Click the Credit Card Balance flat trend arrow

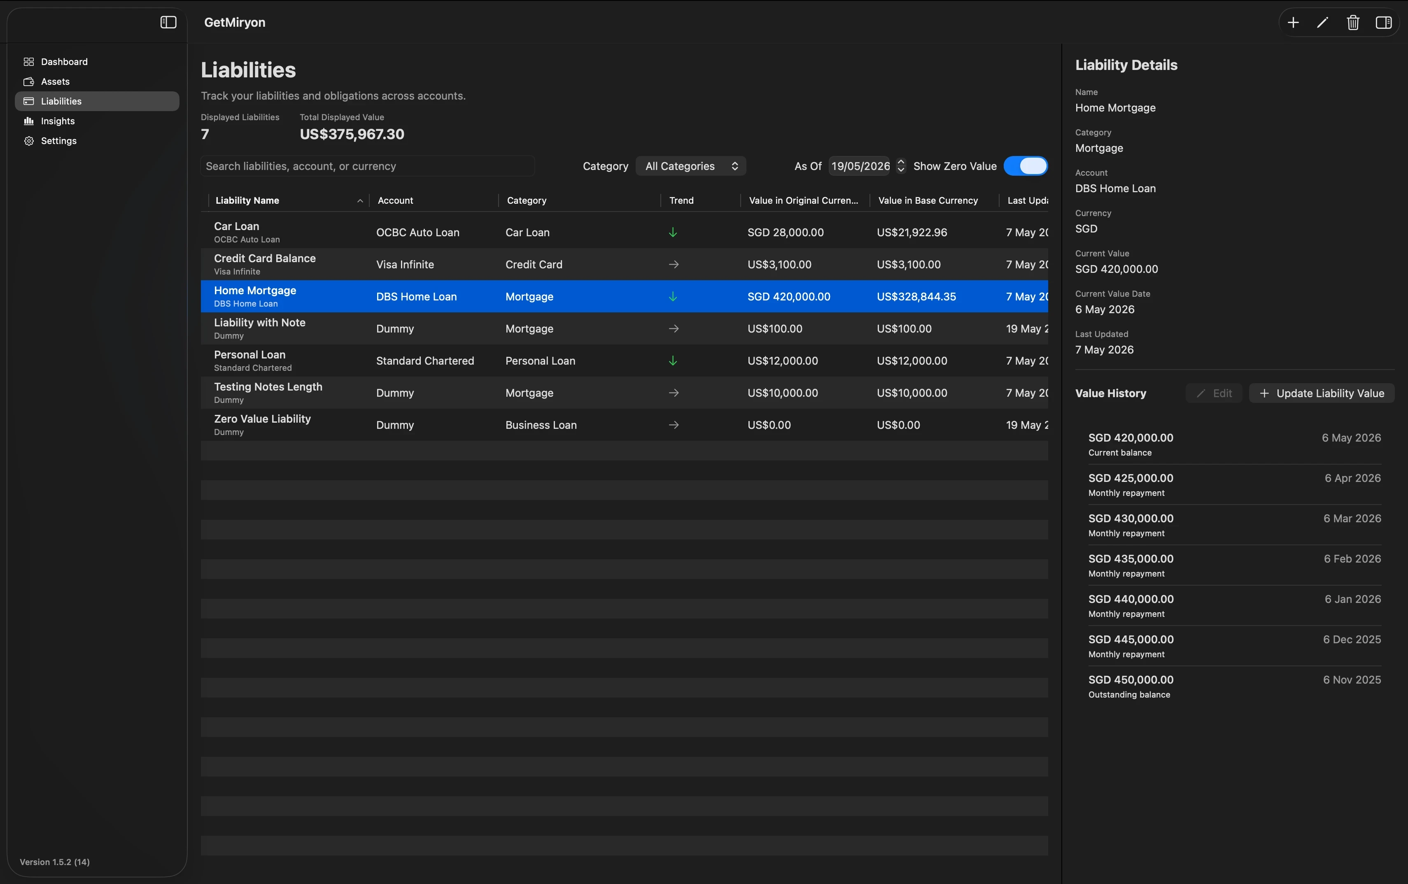(x=674, y=264)
